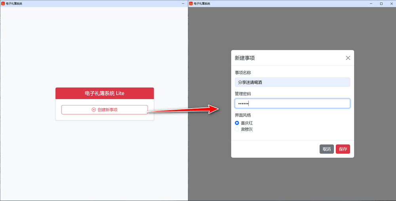
Task: Click the app icon in left window title bar
Action: coord(3,4)
